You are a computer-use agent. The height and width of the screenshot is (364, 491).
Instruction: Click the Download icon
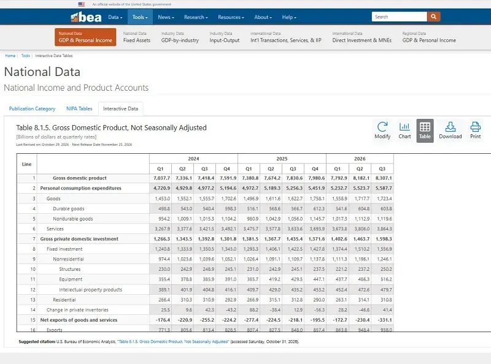click(450, 127)
